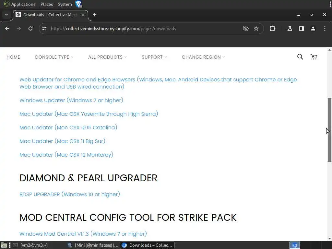Image resolution: width=332 pixels, height=249 pixels.
Task: Toggle the browser side panel
Action: pyautogui.click(x=302, y=29)
